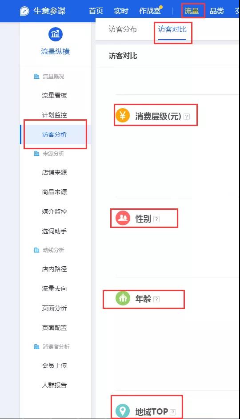The width and height of the screenshot is (240, 419).
Task: Click the red 性别 people icon
Action: [123, 218]
